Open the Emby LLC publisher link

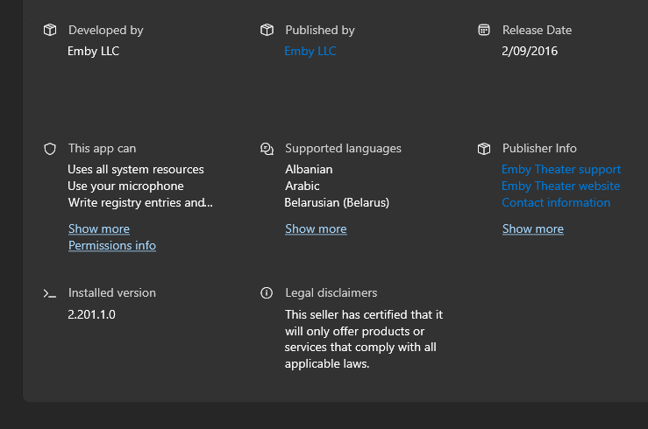point(310,51)
